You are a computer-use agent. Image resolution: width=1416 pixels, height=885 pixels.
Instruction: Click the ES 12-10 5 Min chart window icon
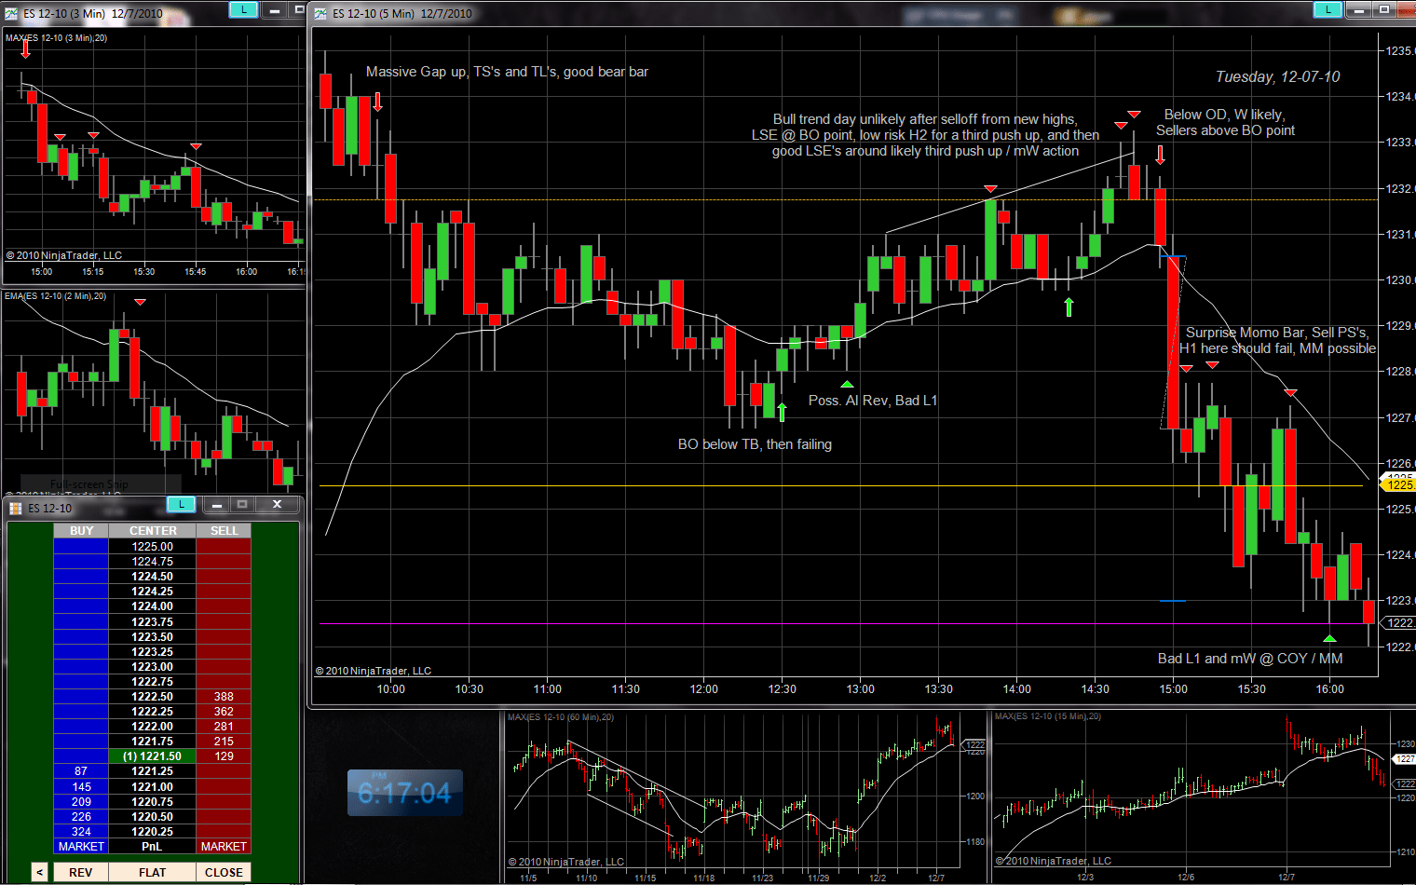(320, 13)
